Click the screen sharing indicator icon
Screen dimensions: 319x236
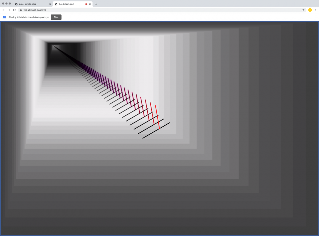click(x=4, y=17)
